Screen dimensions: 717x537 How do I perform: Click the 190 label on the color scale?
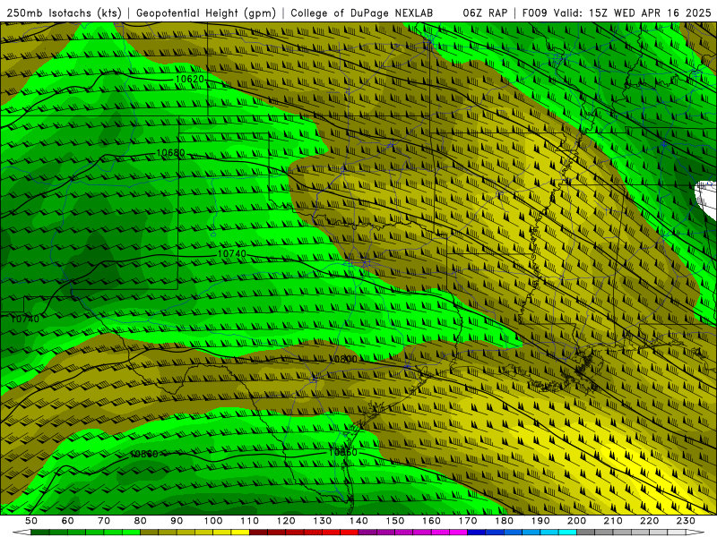pos(540,521)
